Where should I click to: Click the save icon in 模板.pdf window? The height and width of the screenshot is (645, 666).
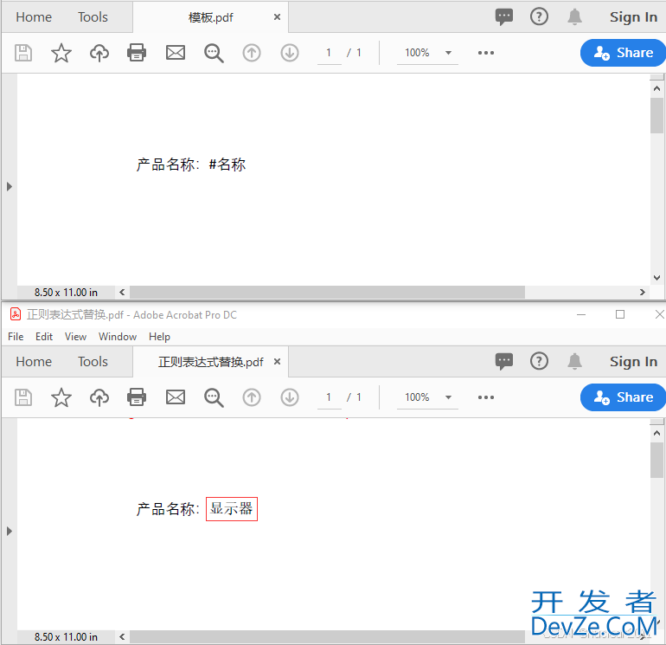point(23,53)
